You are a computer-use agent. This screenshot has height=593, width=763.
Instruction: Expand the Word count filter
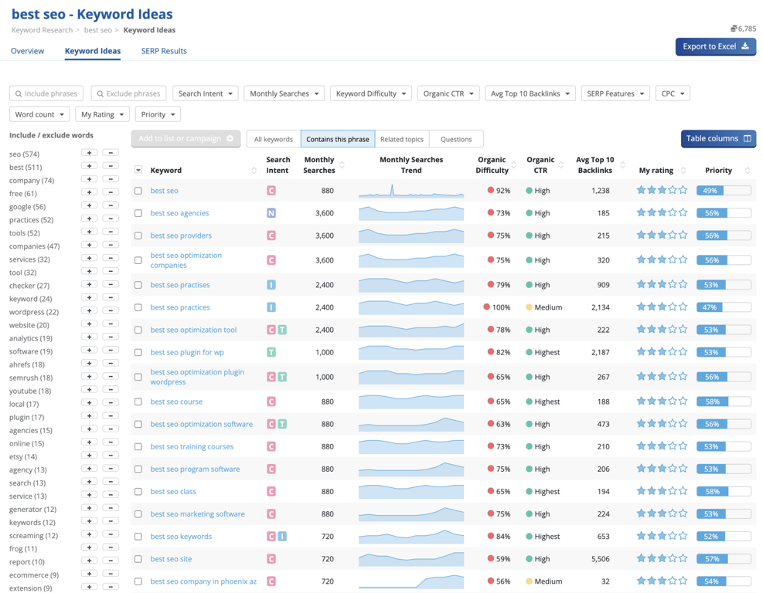point(39,114)
